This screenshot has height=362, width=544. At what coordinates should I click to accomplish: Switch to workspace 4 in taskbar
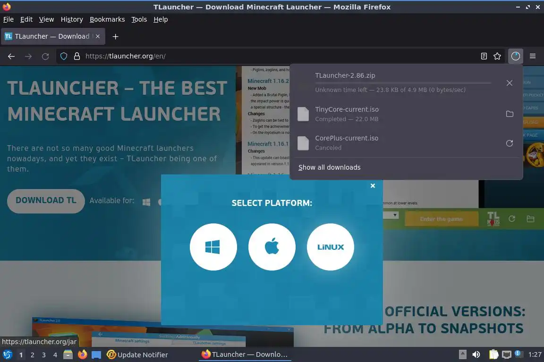55,355
